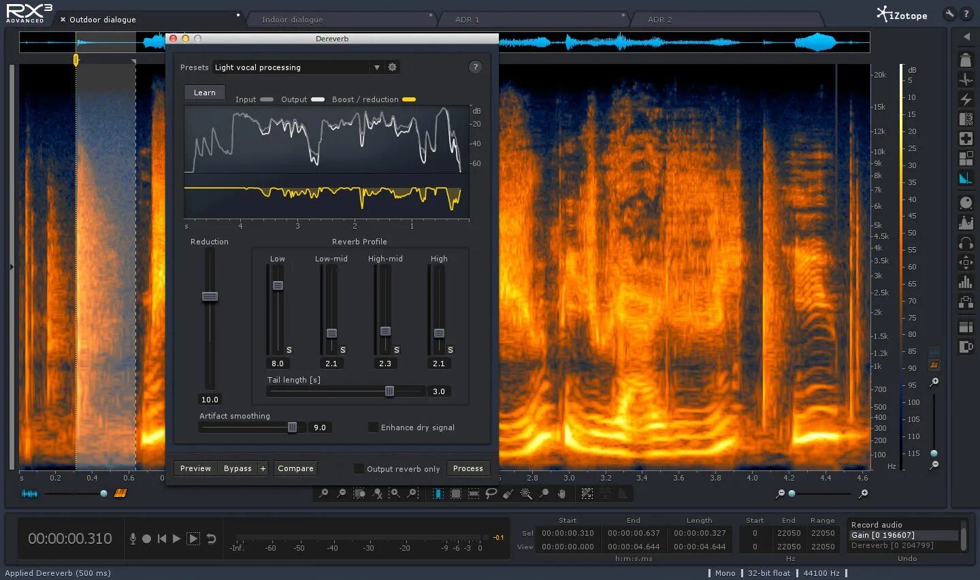
Task: Open the Declick & Decrackle module icon
Action: tap(966, 80)
